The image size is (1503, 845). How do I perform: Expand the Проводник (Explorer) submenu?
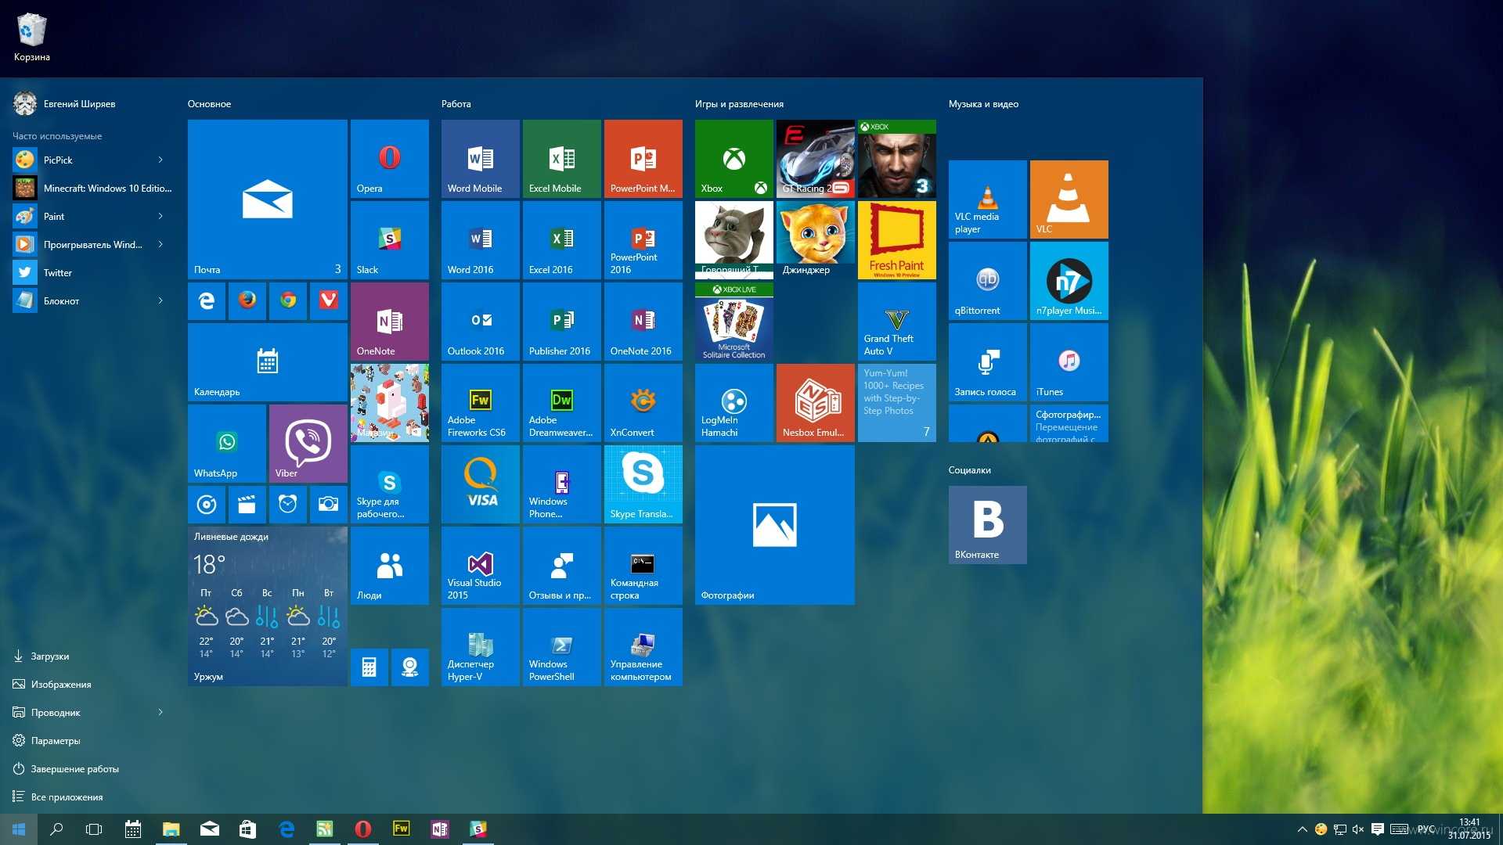(x=160, y=711)
